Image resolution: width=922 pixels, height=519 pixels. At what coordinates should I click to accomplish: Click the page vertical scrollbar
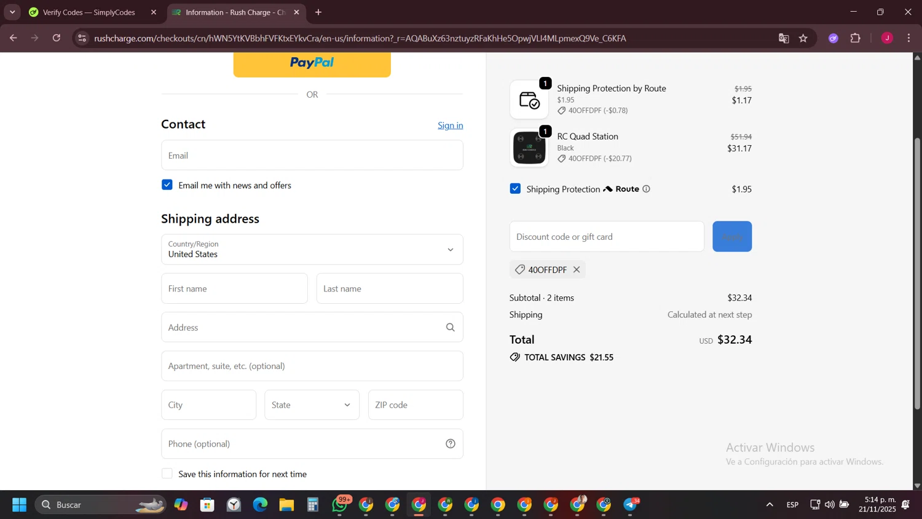tap(917, 274)
